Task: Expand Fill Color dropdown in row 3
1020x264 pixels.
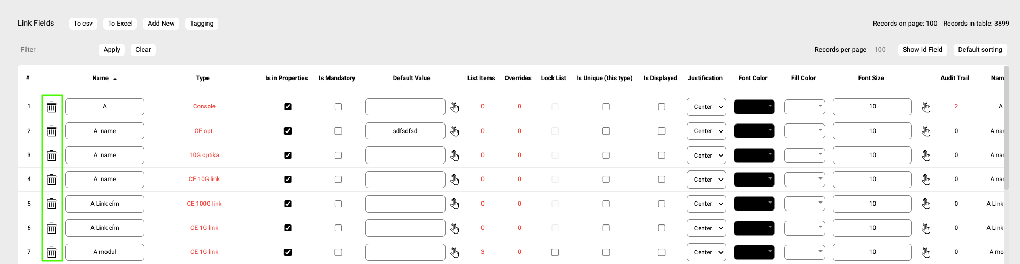Action: 804,156
